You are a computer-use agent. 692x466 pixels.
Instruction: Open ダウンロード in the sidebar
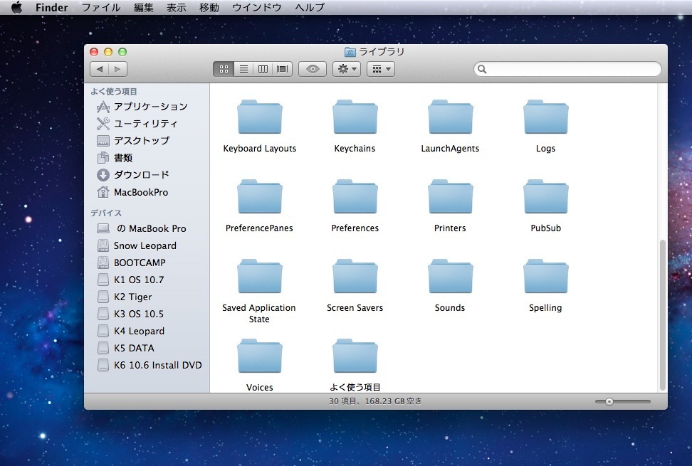point(141,175)
